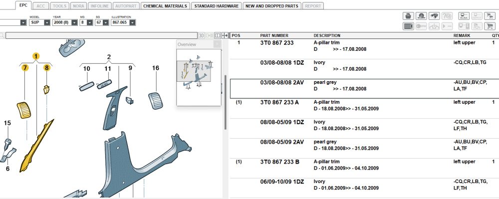This screenshot has width=499, height=199.
Task: Launch the ELSA link icon
Action: tap(464, 16)
